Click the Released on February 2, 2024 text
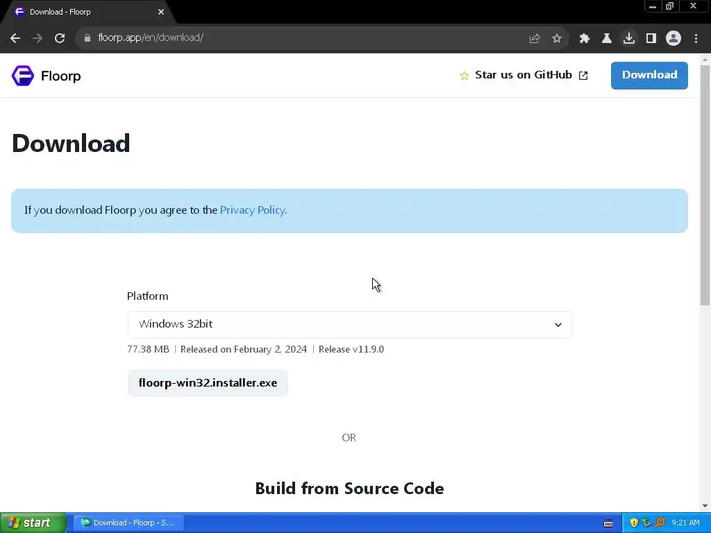The image size is (711, 533). 244,350
